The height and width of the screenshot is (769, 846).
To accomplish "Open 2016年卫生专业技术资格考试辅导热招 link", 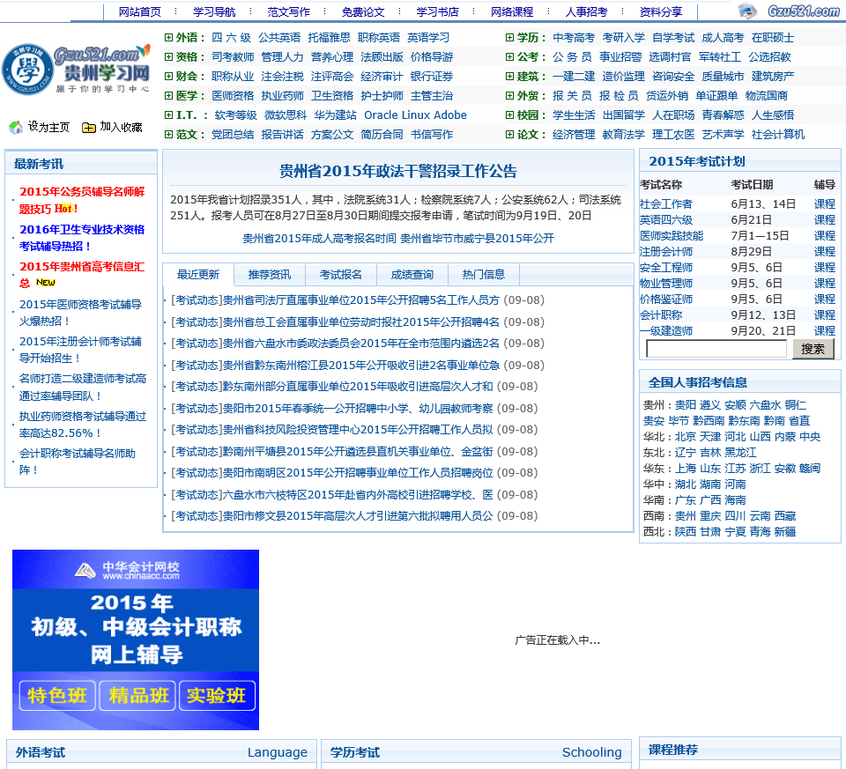I will [x=82, y=238].
